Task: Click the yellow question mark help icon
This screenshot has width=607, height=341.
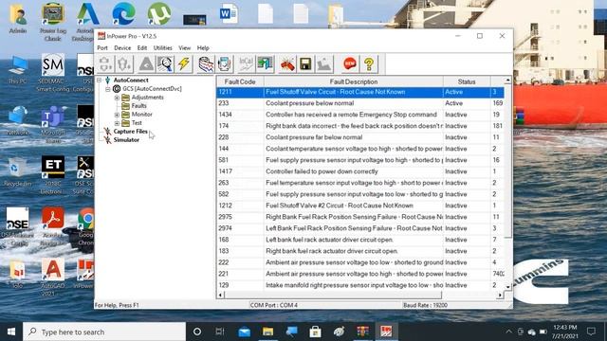Action: (369, 63)
